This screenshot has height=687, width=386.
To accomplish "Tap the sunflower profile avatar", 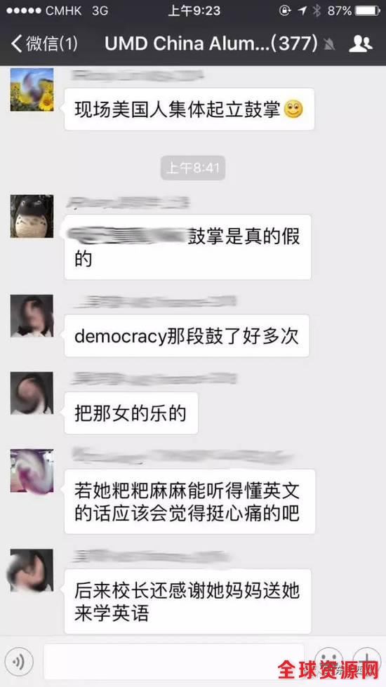I will (32, 89).
